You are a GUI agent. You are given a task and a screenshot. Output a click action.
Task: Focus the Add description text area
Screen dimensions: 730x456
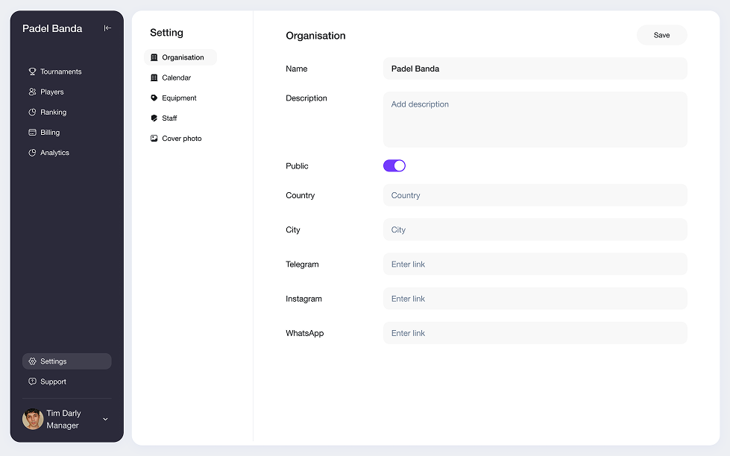click(x=535, y=119)
